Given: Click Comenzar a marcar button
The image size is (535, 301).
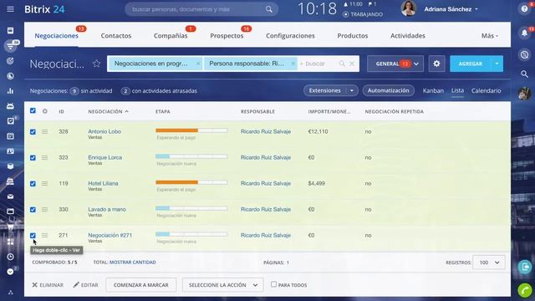Looking at the screenshot, I should [x=141, y=285].
